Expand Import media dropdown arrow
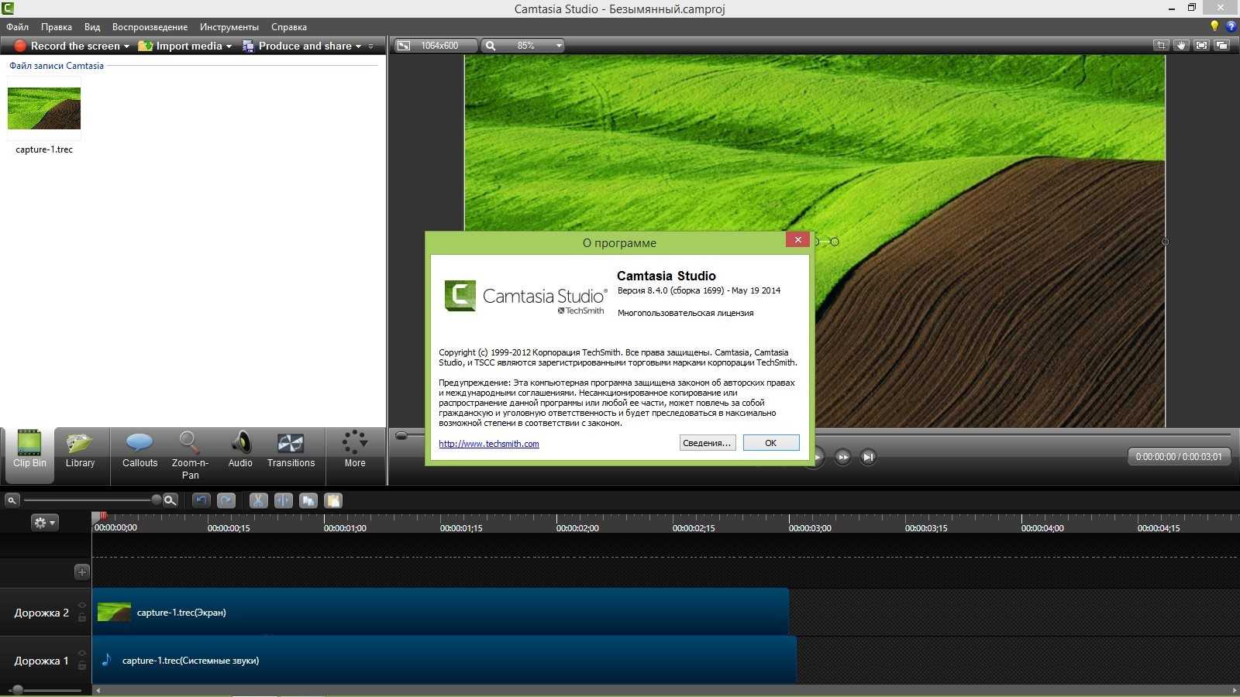Viewport: 1240px width, 697px height. pos(229,46)
